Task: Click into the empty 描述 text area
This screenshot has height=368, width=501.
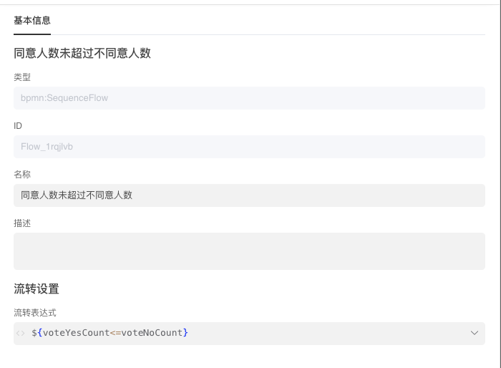Action: 249,251
